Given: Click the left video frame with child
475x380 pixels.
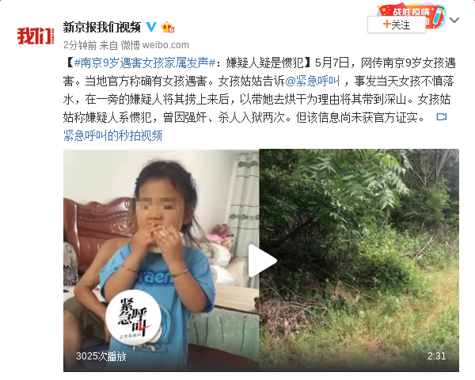Looking at the screenshot, I should coord(161,260).
